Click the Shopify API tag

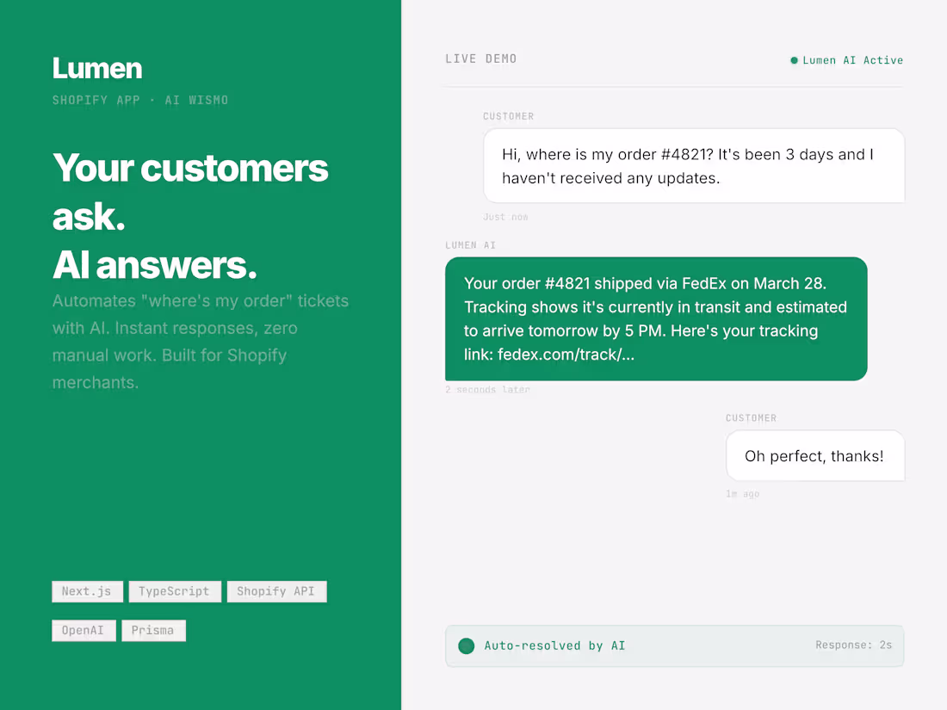tap(276, 591)
